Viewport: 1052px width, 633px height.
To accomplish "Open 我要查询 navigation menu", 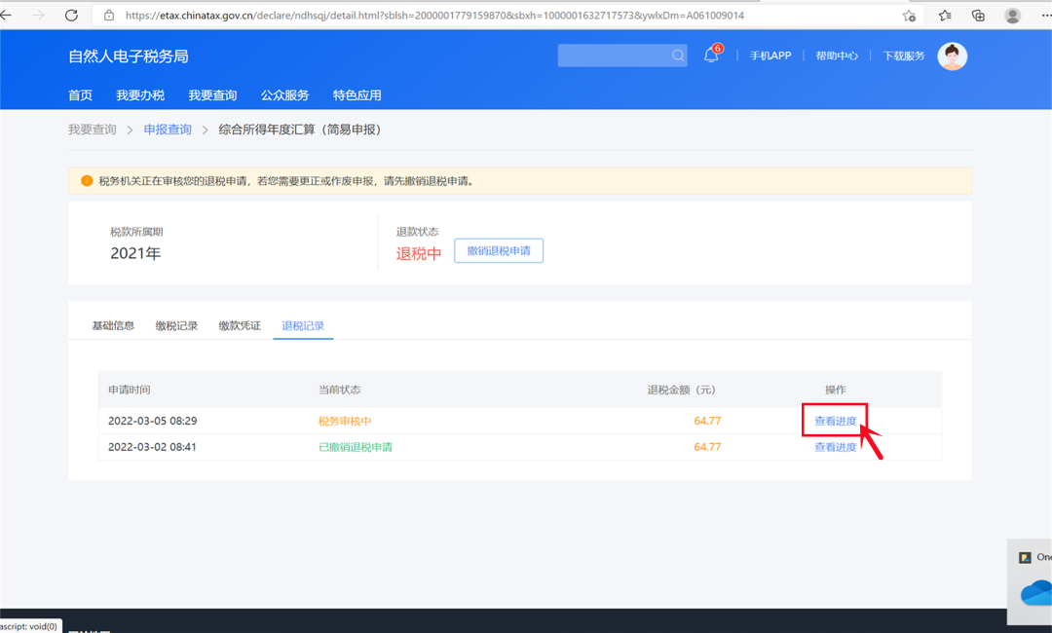I will coord(212,95).
